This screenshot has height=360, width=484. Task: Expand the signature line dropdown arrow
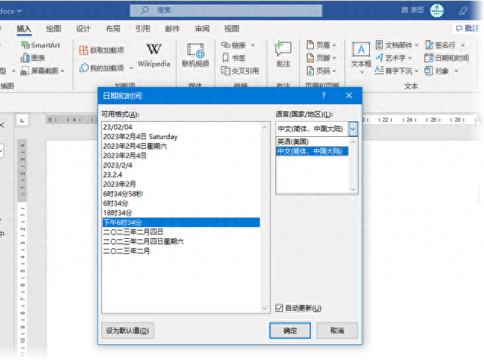click(463, 45)
